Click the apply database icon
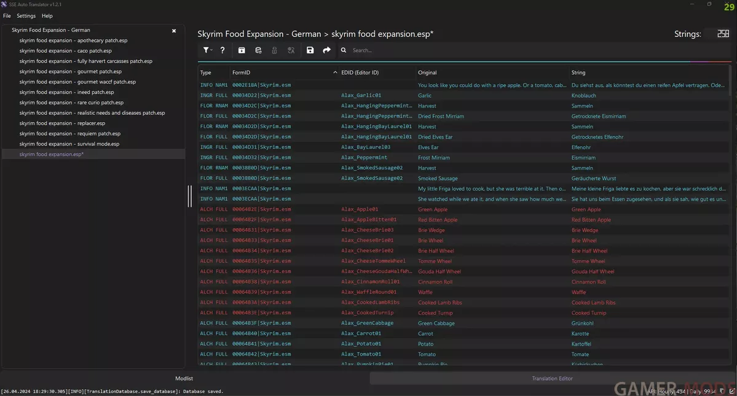Image resolution: width=737 pixels, height=396 pixels. [258, 50]
